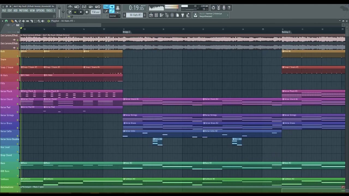Select the Paint brush tool
Image resolution: width=349 pixels, height=196 pixels.
coord(16,21)
